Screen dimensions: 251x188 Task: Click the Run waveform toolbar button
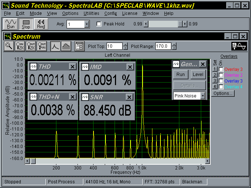click(11, 24)
